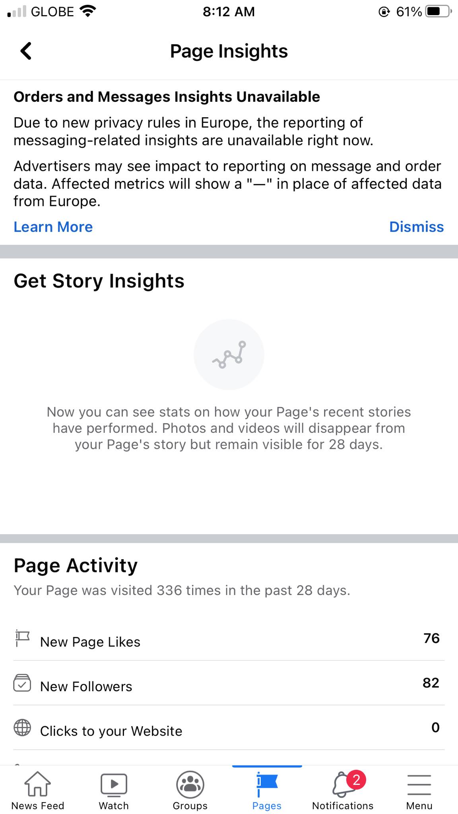Tap the New Page Likes flag icon
Viewport: 458px width, 814px height.
tap(22, 638)
